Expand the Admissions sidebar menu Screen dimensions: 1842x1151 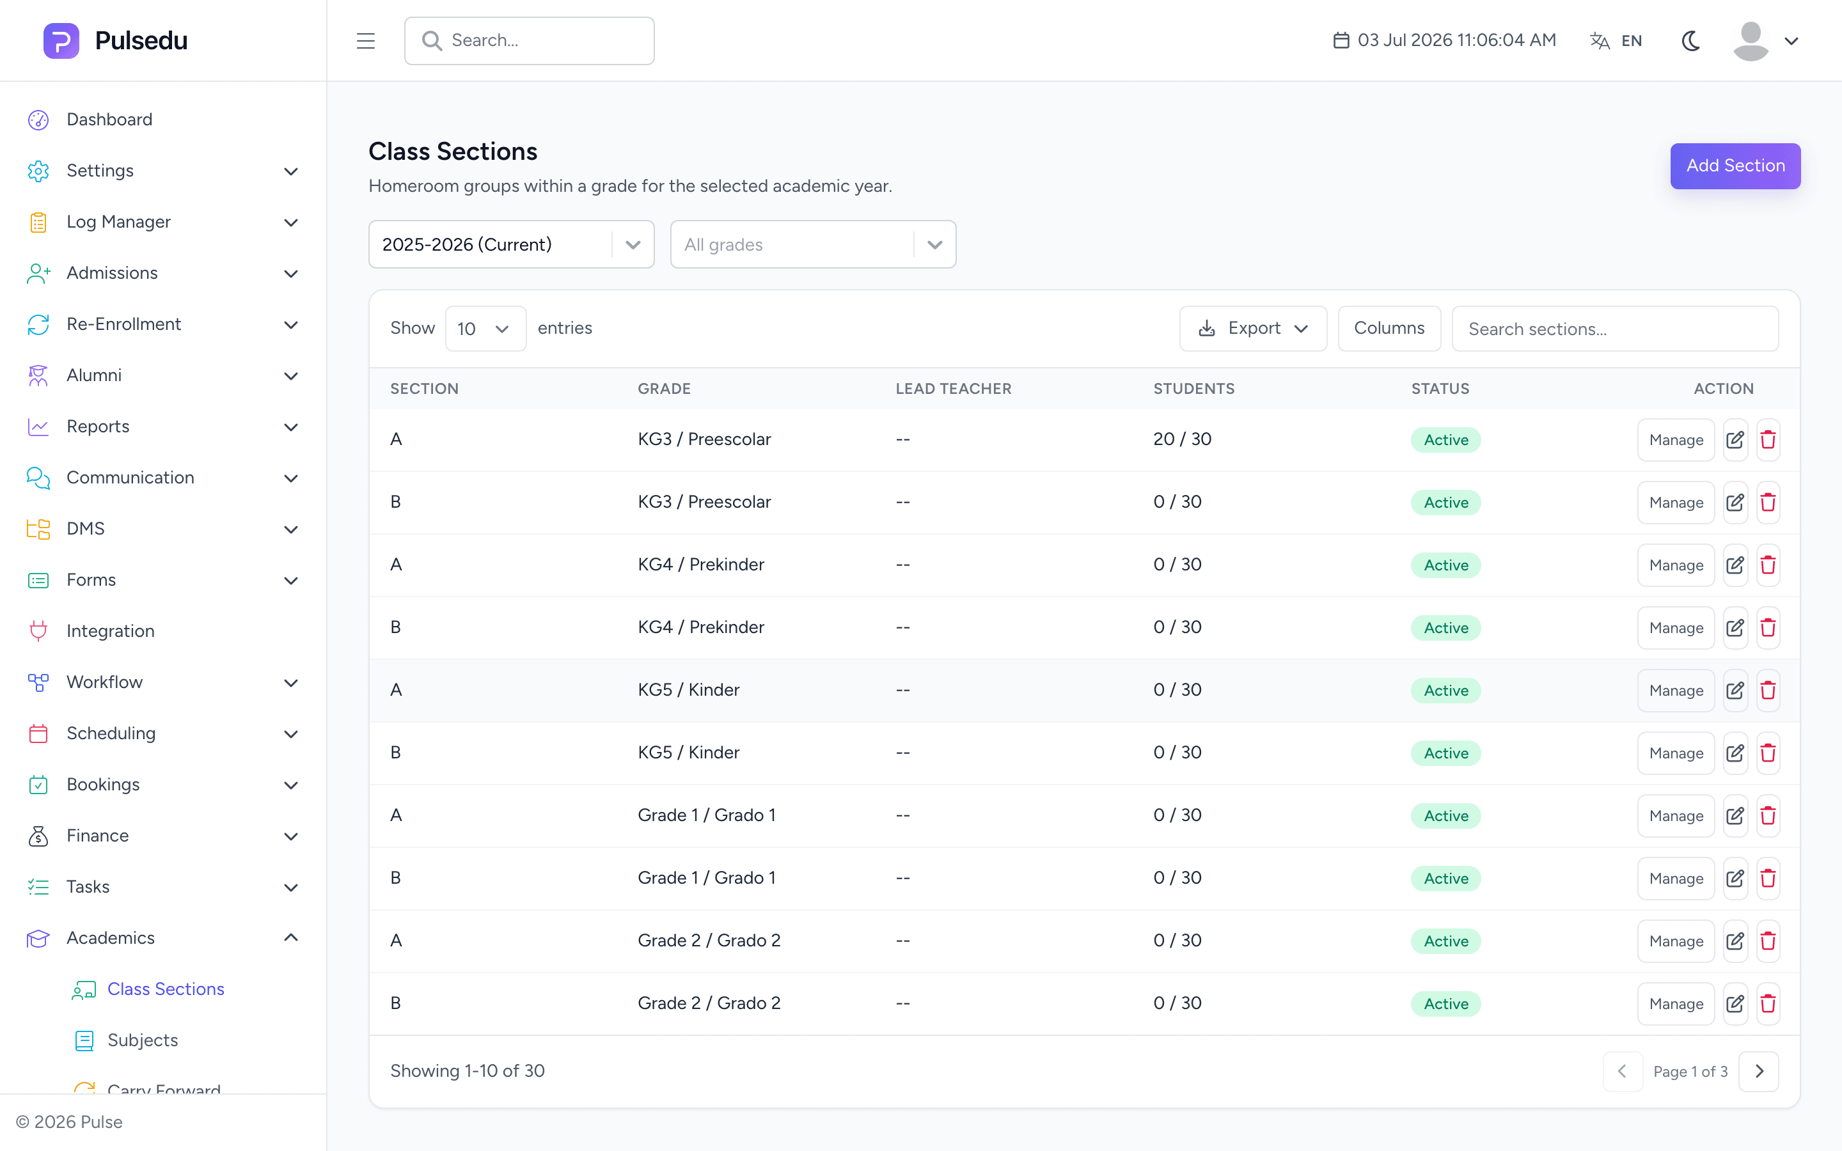click(x=163, y=272)
